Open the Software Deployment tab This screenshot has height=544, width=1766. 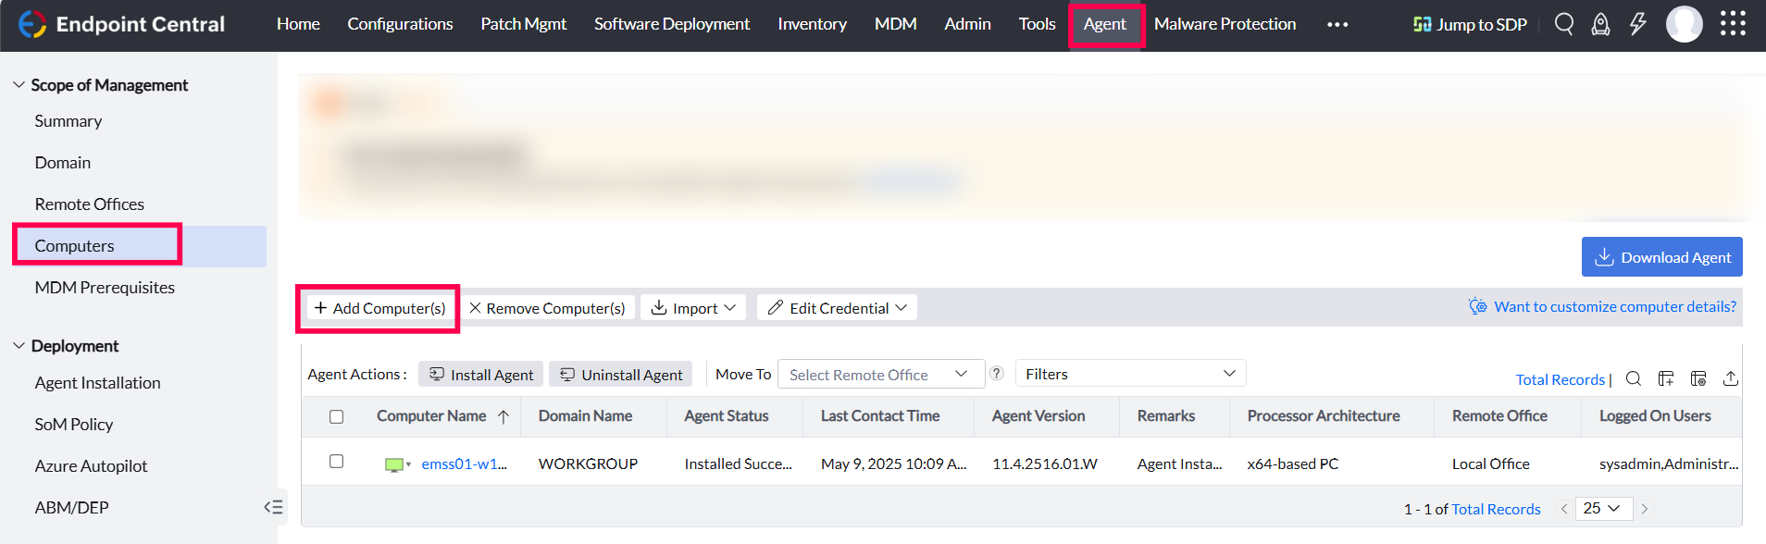coord(672,24)
